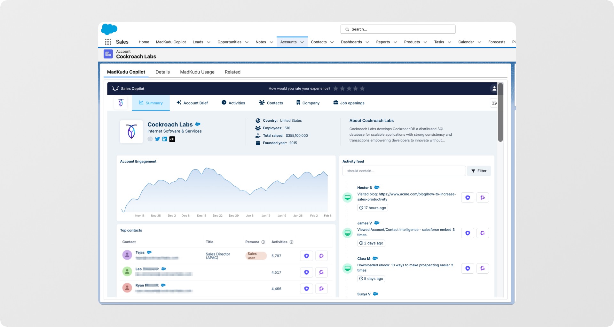
Task: Click the Activity feed 'should contain' field
Action: click(404, 171)
